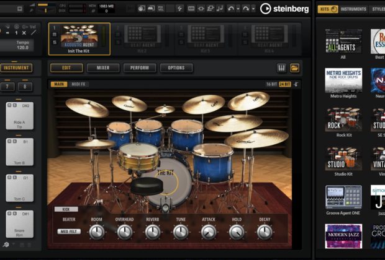Click the ATTACK knob

point(209,232)
